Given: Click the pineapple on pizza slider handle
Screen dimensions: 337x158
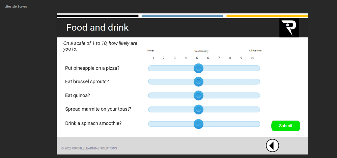Looking at the screenshot, I should pos(198,68).
